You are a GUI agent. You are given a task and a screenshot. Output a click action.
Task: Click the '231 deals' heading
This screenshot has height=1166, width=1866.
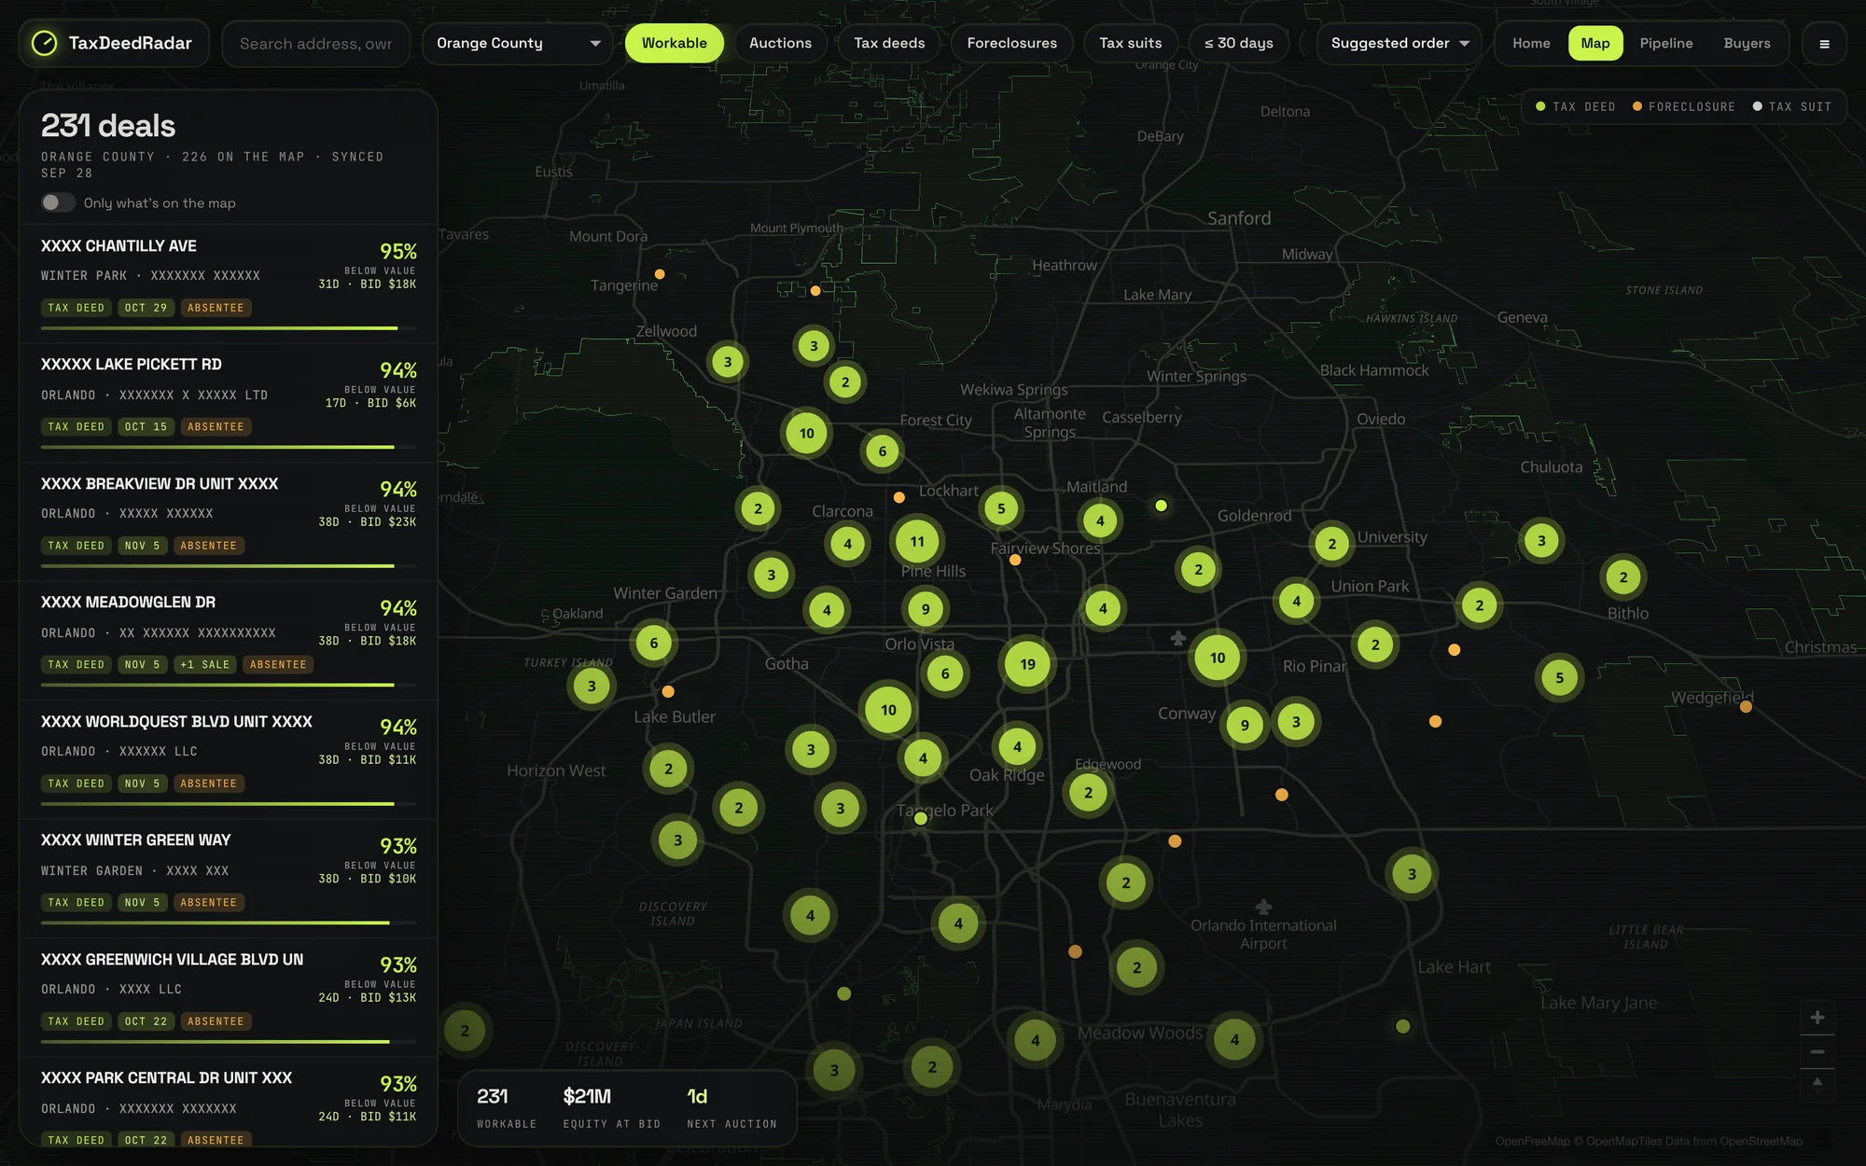click(x=108, y=125)
